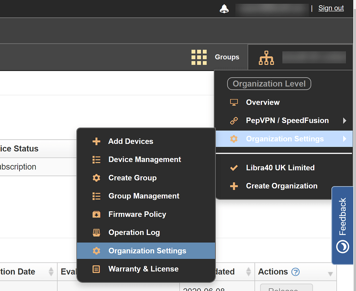Click the Sign out link

331,8
